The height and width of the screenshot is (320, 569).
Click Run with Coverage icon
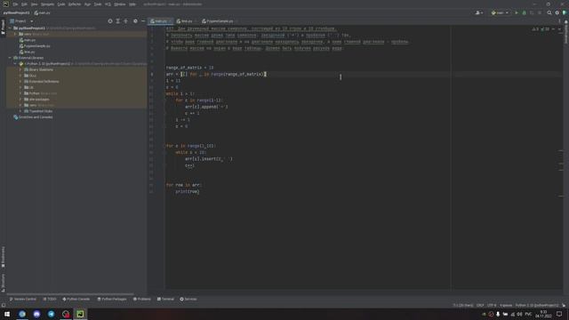tap(532, 12)
